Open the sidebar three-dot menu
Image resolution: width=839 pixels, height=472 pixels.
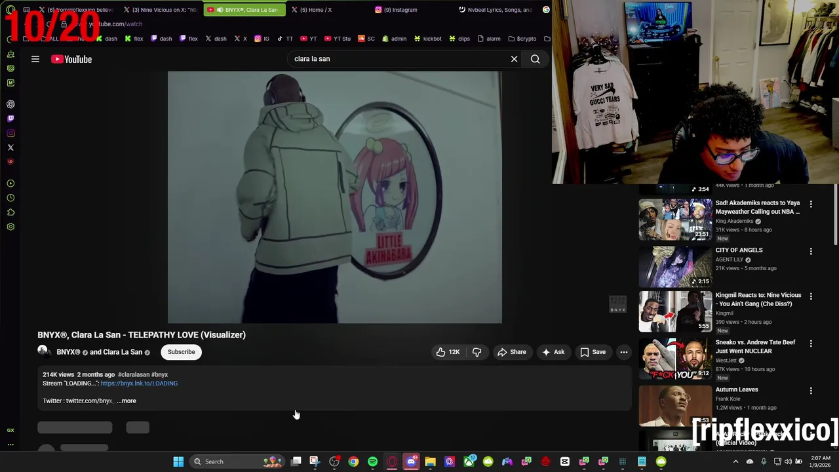coord(10,444)
